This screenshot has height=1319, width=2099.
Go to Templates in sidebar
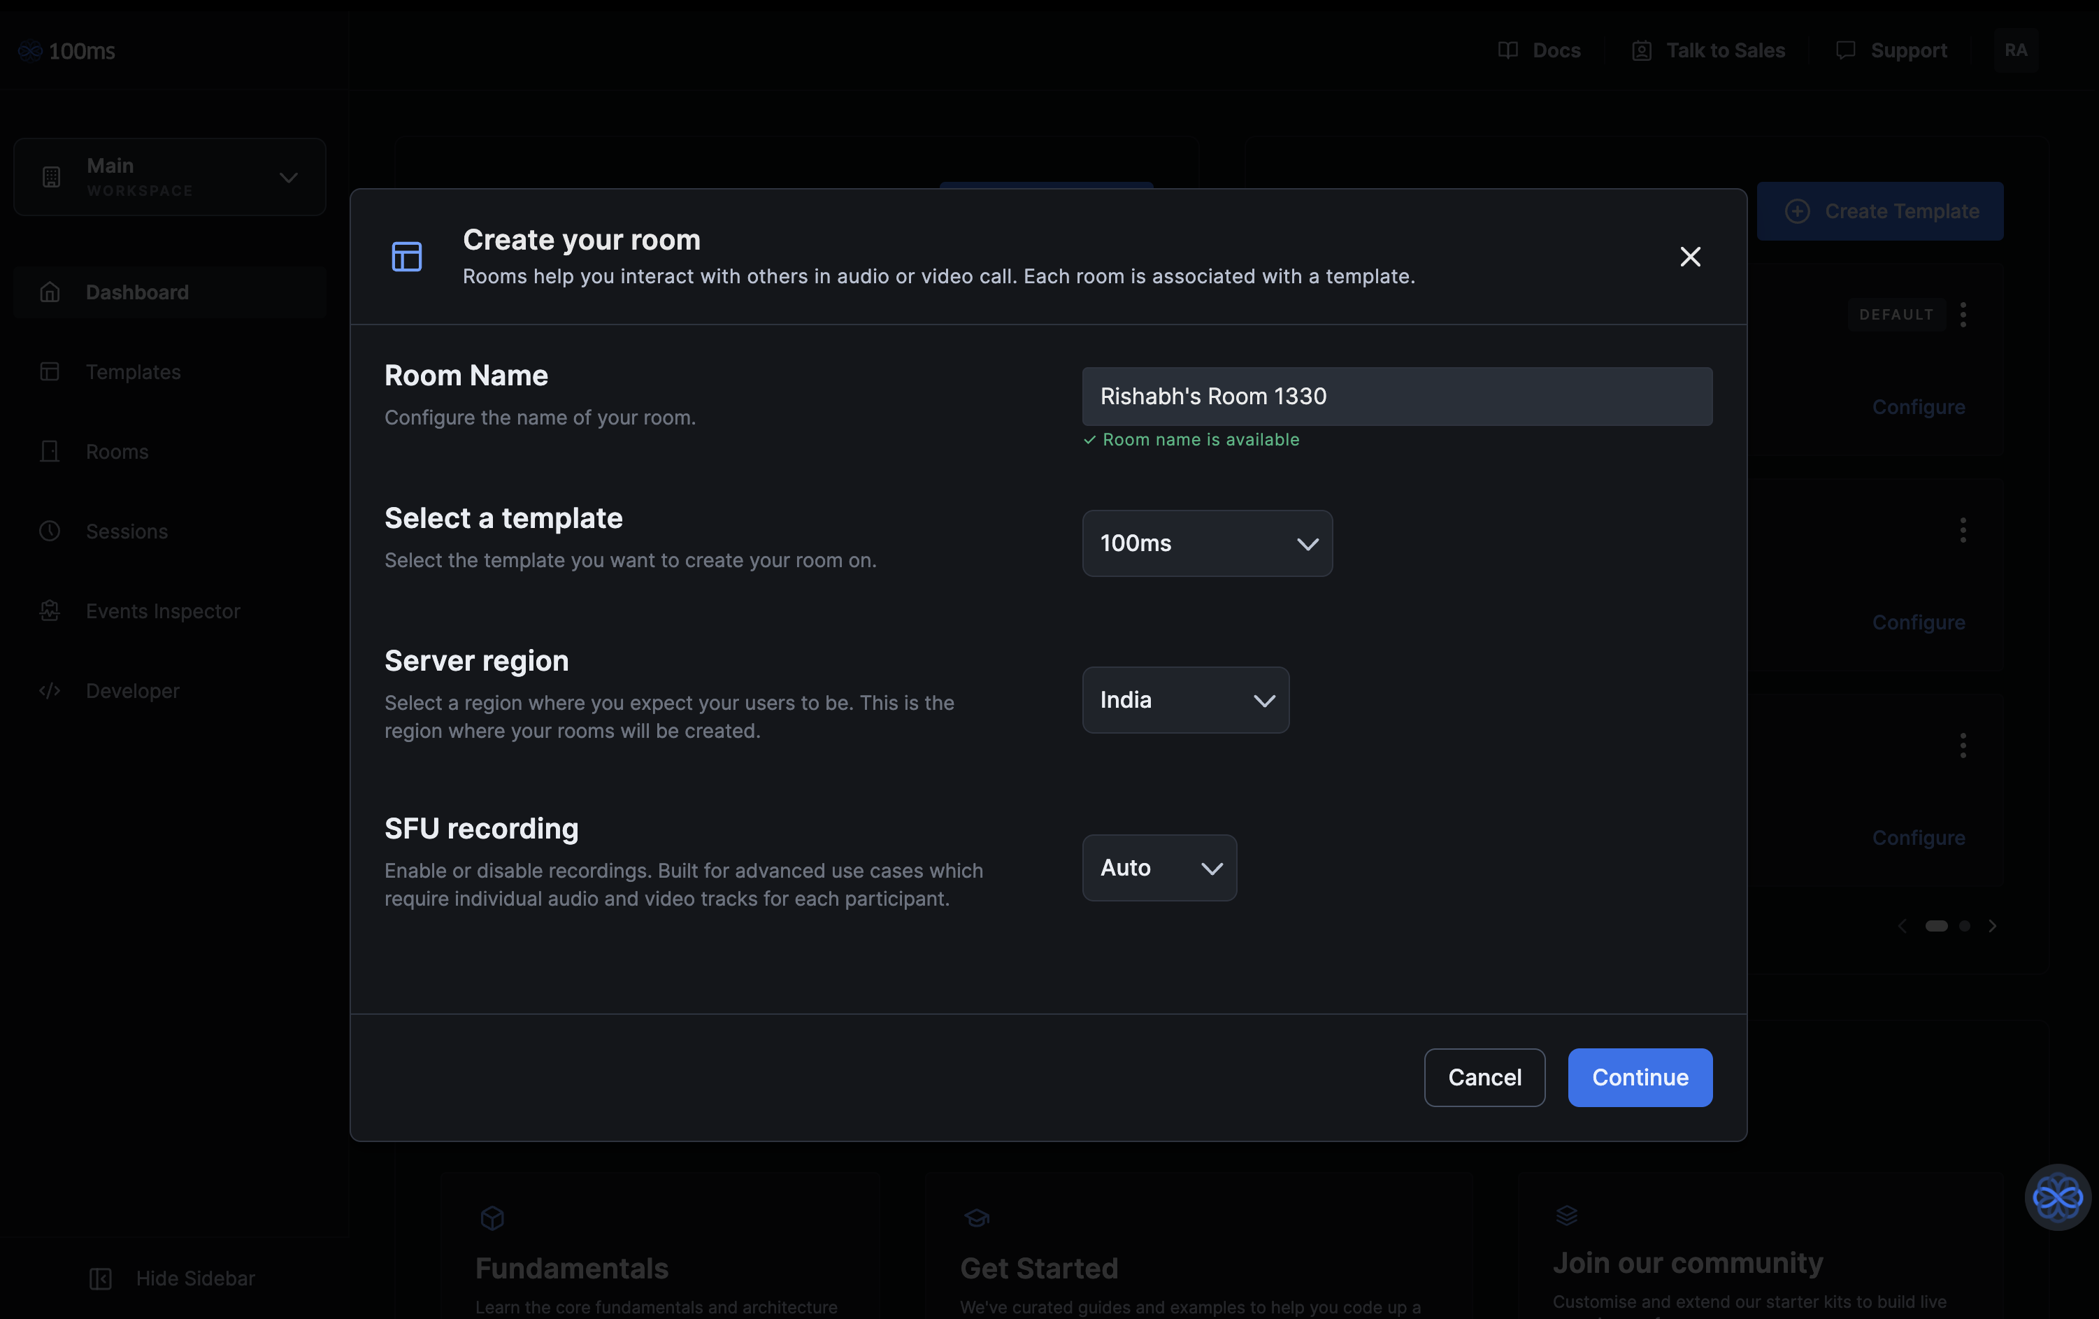click(x=132, y=372)
